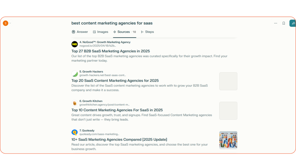Image resolution: width=296 pixels, height=166 pixels.
Task: Click the Quoleady article thumbnail image
Action: click(228, 140)
